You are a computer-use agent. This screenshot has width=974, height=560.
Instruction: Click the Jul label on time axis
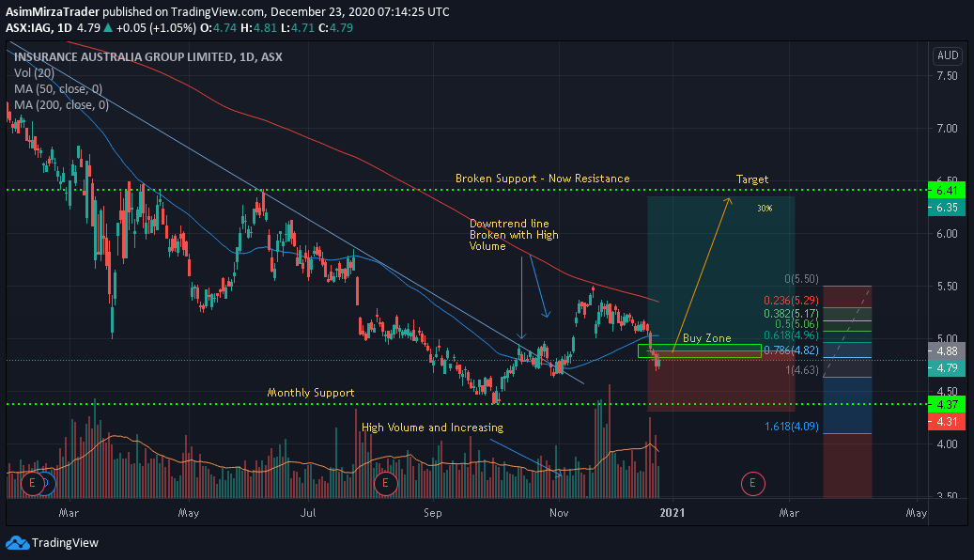tap(308, 513)
